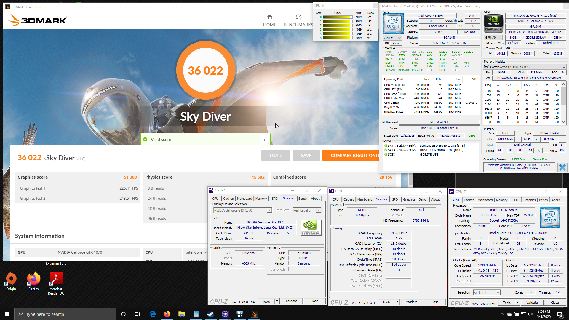569x320 pixels.
Task: Select the 24 threads physics row
Action: pyautogui.click(x=175, y=199)
